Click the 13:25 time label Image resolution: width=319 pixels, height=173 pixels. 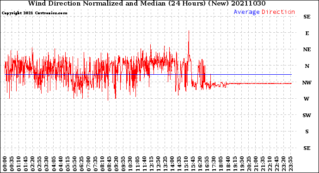165,164
